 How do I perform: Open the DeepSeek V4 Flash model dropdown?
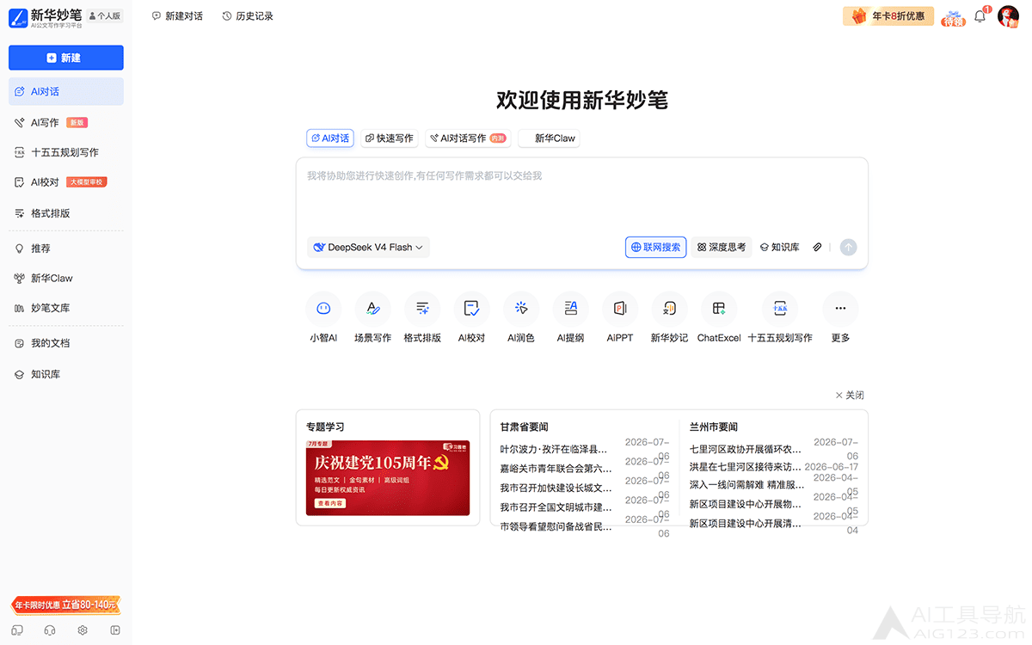368,247
